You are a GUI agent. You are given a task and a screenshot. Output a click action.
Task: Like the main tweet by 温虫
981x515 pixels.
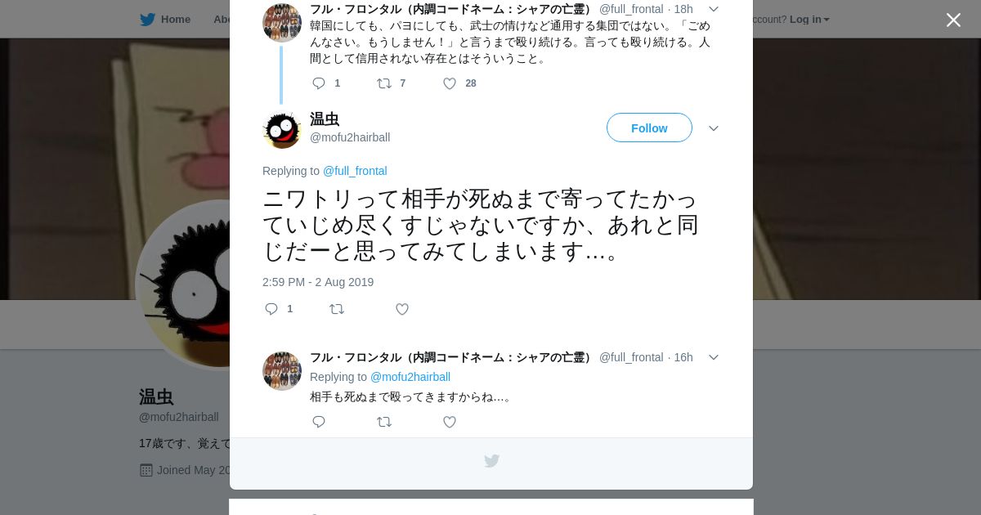coord(402,309)
